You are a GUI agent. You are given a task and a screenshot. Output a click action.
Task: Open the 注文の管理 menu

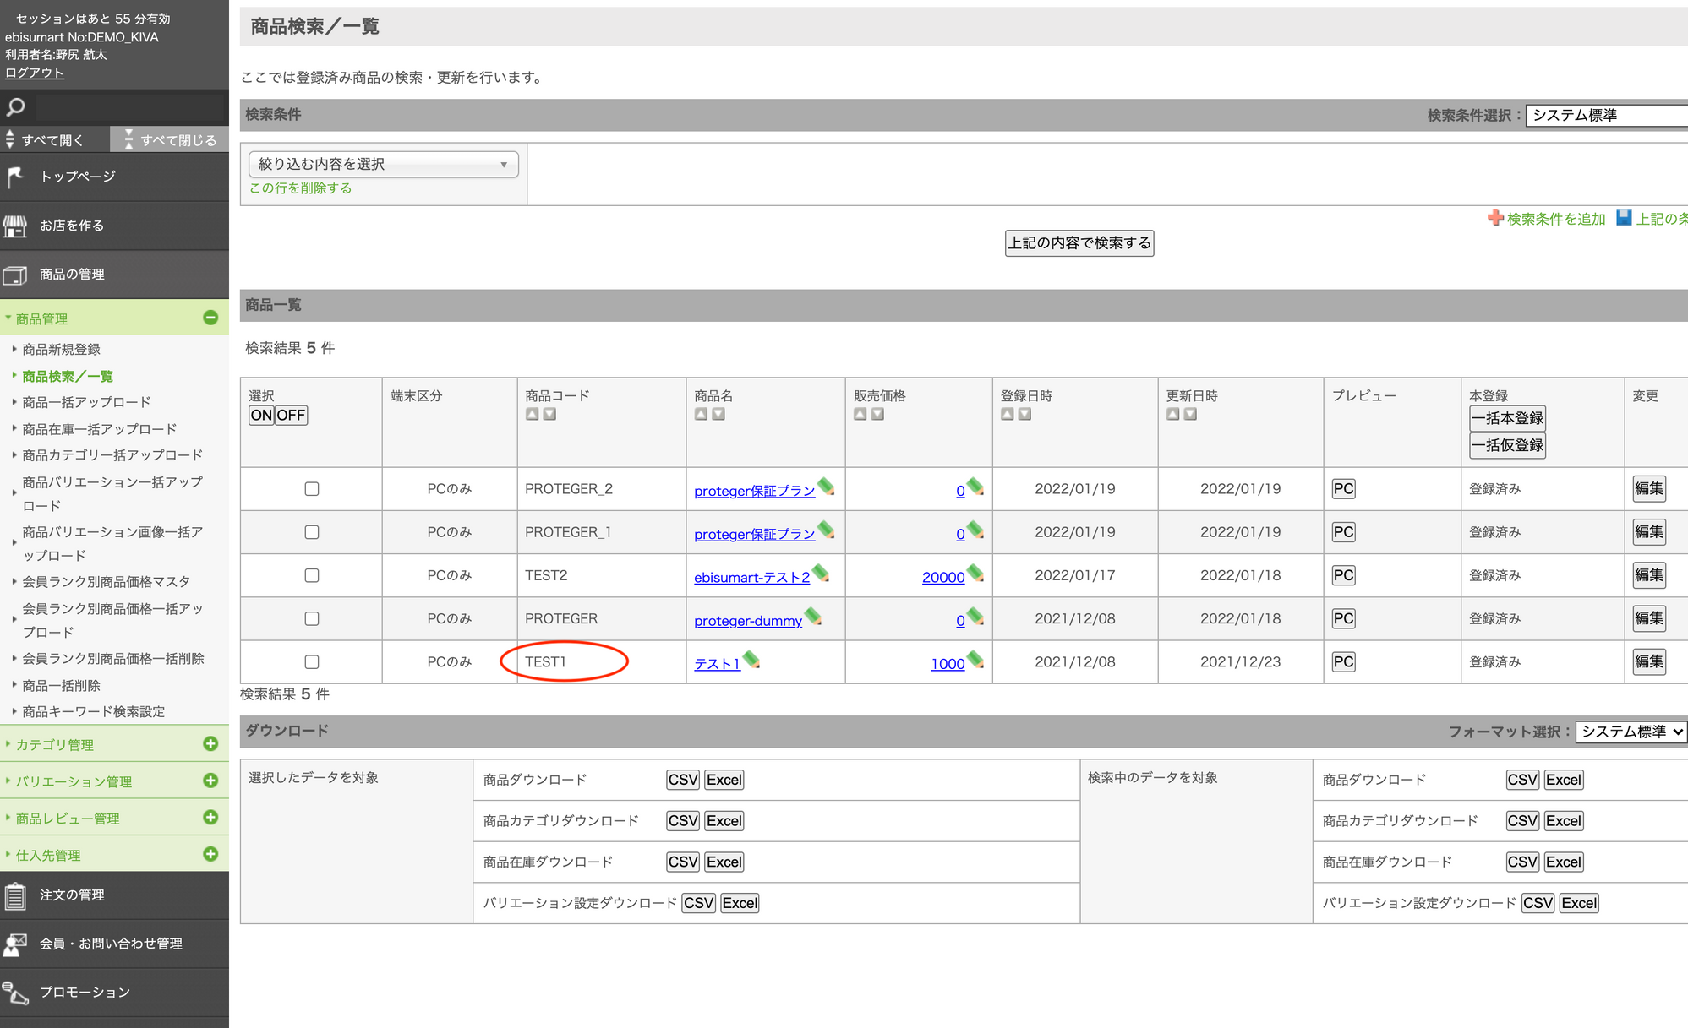pyautogui.click(x=72, y=895)
